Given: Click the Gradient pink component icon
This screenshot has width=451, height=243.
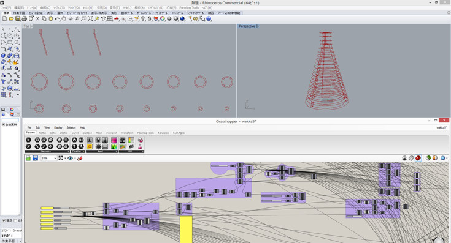Looking at the screenshot, I should (114, 140).
